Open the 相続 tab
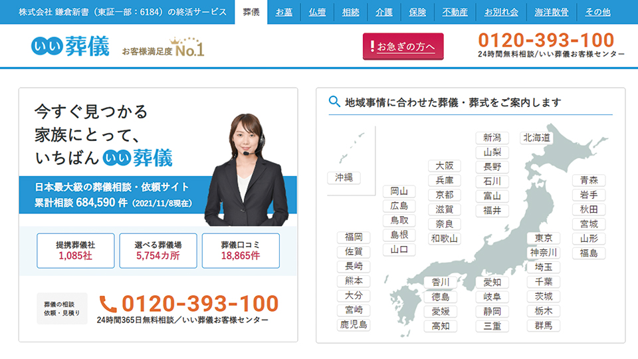This screenshot has height=359, width=638. coord(350,12)
